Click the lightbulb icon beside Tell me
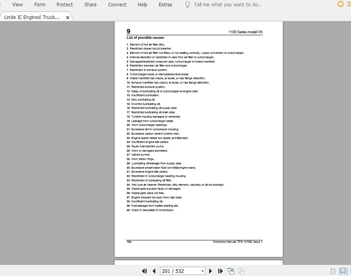The height and width of the screenshot is (276, 351). 188,4
